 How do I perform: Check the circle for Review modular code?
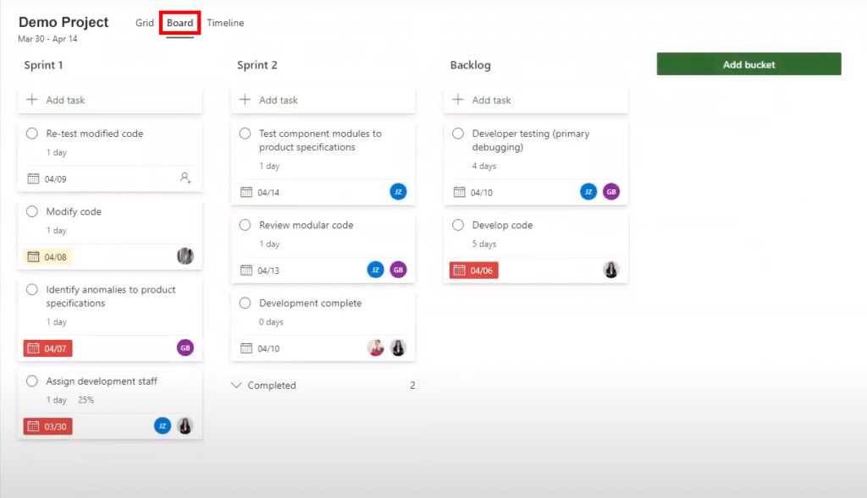click(245, 225)
